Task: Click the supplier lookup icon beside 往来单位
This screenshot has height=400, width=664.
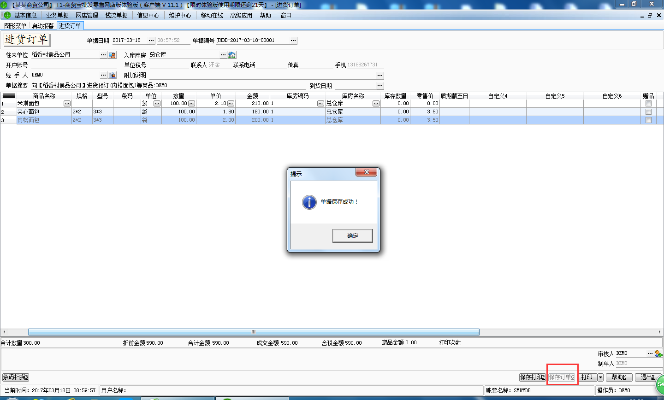Action: click(x=112, y=55)
